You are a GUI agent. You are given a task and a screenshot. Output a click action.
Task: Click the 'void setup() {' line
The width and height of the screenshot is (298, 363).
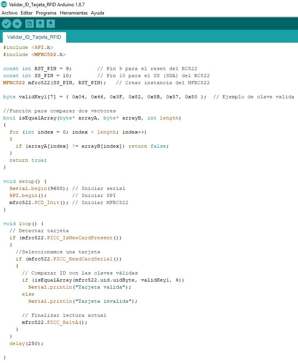point(25,182)
